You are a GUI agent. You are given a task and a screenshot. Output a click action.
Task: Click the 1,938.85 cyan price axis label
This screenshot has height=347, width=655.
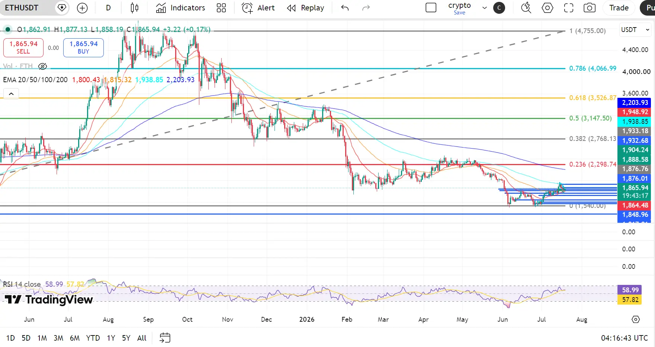point(634,122)
